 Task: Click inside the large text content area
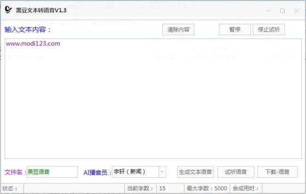pyautogui.click(x=153, y=99)
